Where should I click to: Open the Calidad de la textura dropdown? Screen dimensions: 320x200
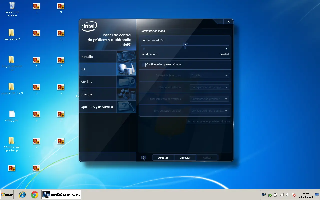pos(209,75)
